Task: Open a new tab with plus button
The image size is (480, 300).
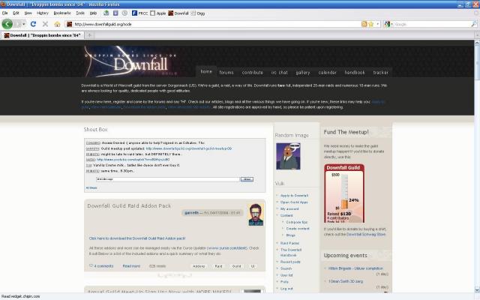Action: click(90, 35)
